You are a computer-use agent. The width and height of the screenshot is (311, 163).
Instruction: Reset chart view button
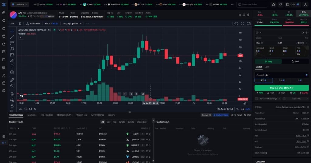click(143, 94)
